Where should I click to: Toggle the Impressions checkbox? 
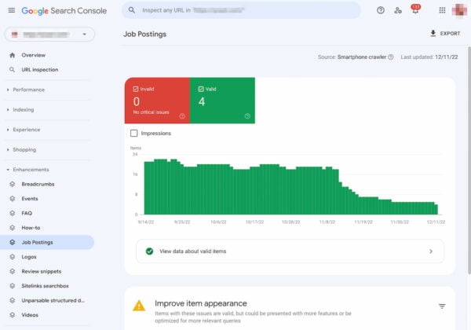pyautogui.click(x=134, y=134)
